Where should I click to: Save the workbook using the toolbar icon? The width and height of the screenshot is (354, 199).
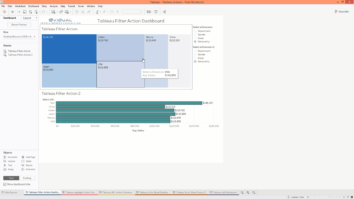[25, 12]
